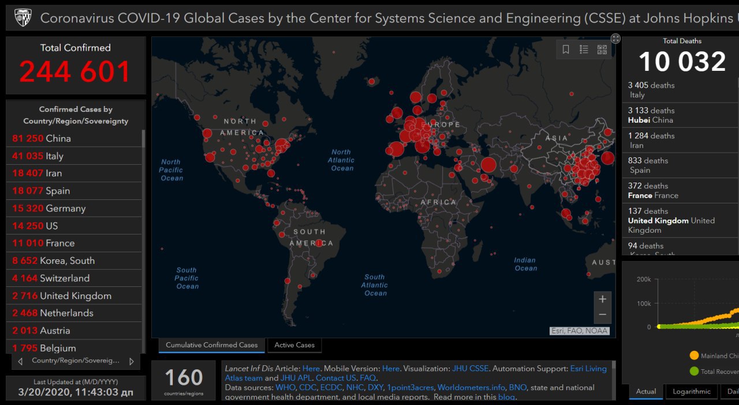The height and width of the screenshot is (405, 739).
Task: Select France in confirmed cases list
Action: [x=74, y=243]
